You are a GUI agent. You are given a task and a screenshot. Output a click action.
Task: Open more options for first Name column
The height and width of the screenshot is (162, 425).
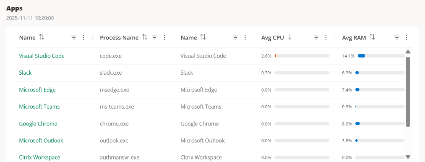point(84,38)
